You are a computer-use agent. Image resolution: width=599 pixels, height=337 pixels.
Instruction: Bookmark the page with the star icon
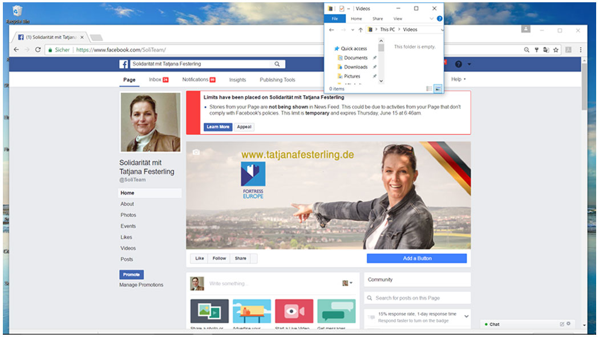tap(556, 50)
